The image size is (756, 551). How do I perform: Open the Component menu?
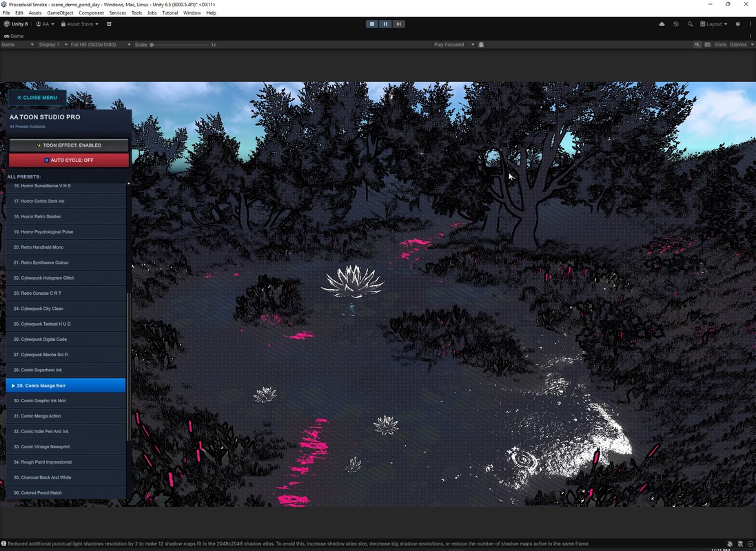tap(91, 13)
